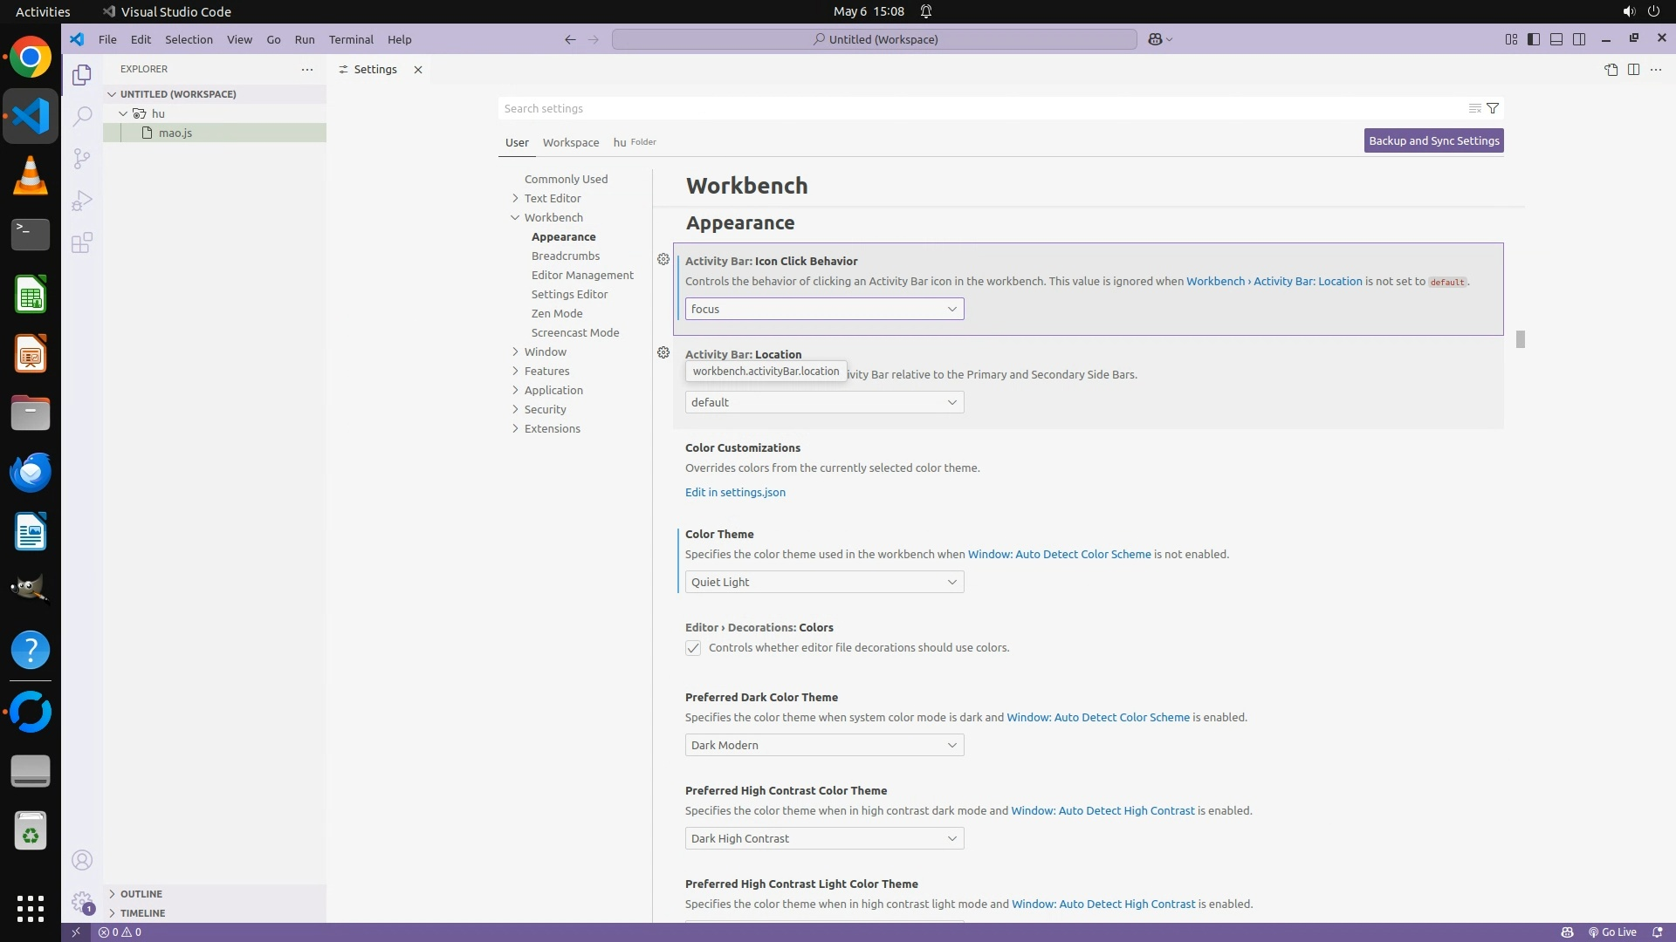Open the Extensions view icon
Image resolution: width=1676 pixels, height=942 pixels.
tap(82, 242)
